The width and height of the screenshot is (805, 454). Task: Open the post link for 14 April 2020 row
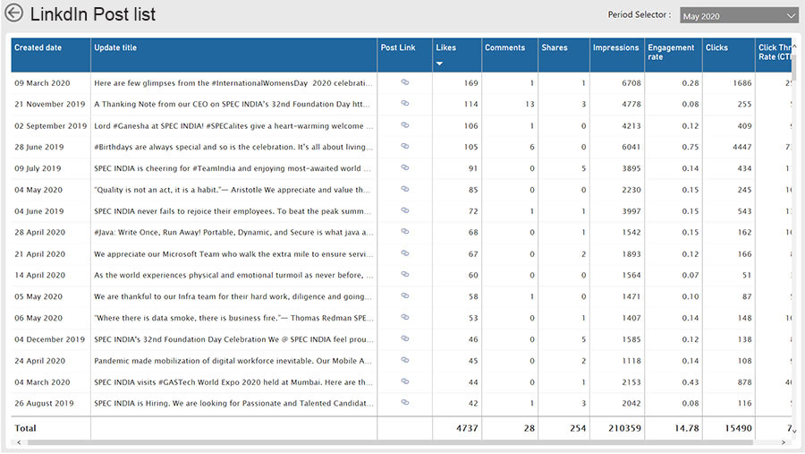tap(404, 274)
